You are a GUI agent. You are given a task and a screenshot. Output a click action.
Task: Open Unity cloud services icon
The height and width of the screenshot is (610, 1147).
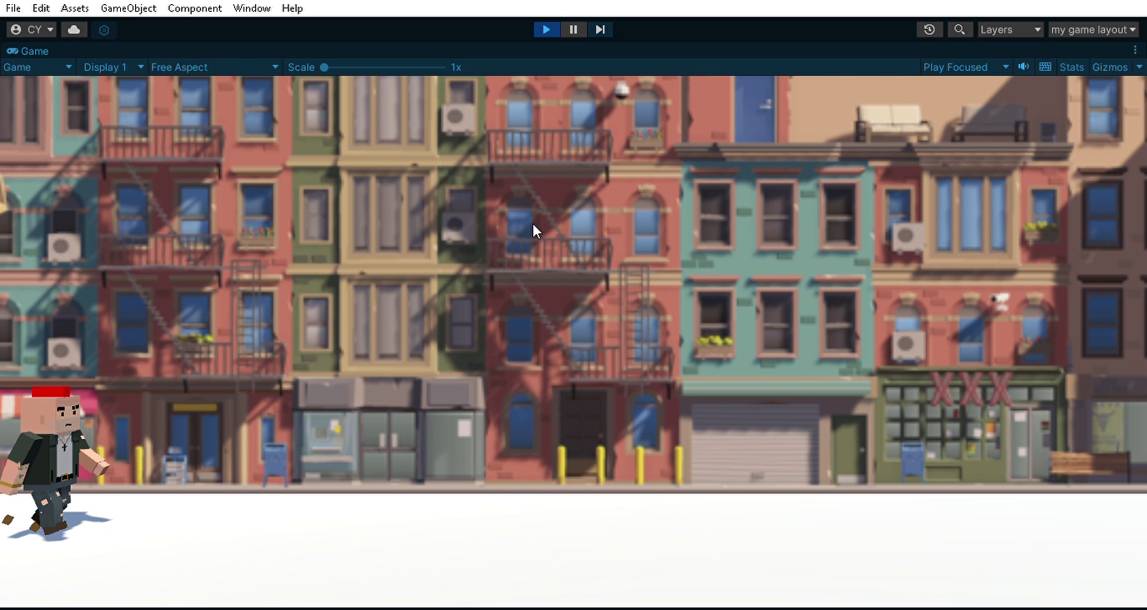[x=74, y=30]
